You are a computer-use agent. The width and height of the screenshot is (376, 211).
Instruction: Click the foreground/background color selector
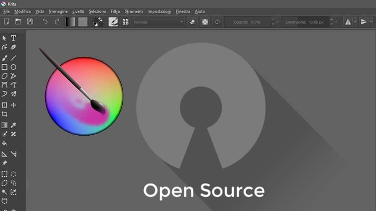[98, 22]
